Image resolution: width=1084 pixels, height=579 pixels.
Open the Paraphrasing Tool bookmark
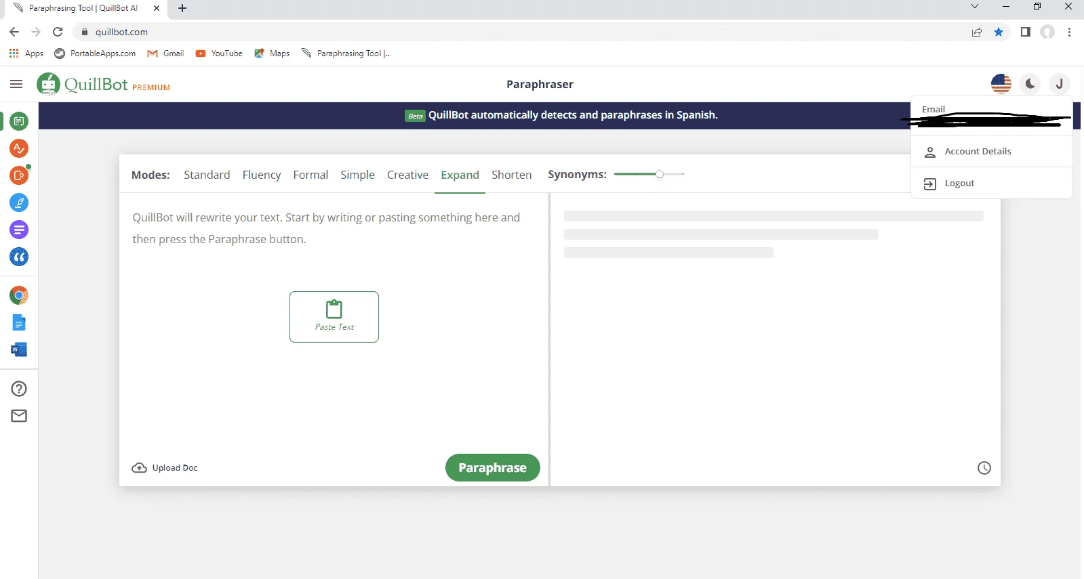pos(346,53)
